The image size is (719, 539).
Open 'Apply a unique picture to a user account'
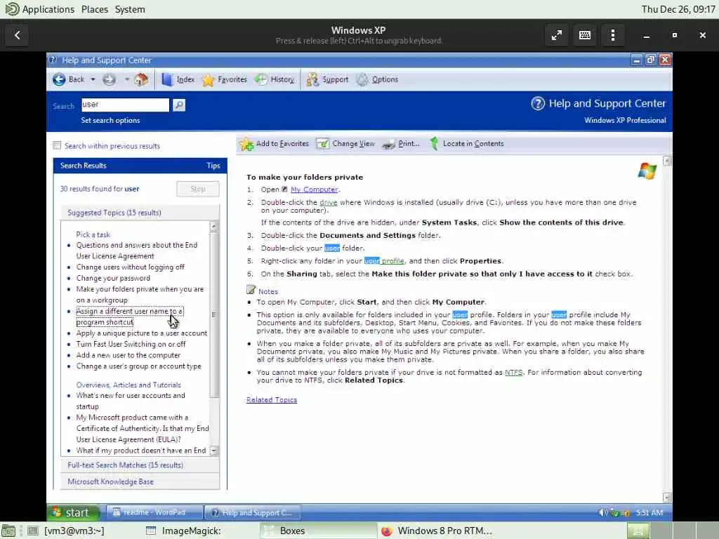tap(142, 333)
